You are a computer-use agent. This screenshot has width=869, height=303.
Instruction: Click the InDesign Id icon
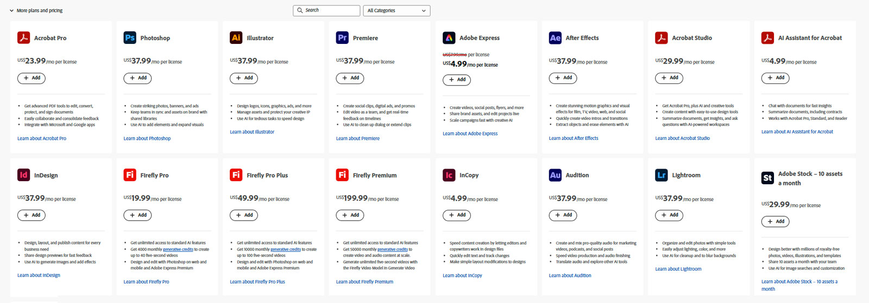click(23, 175)
